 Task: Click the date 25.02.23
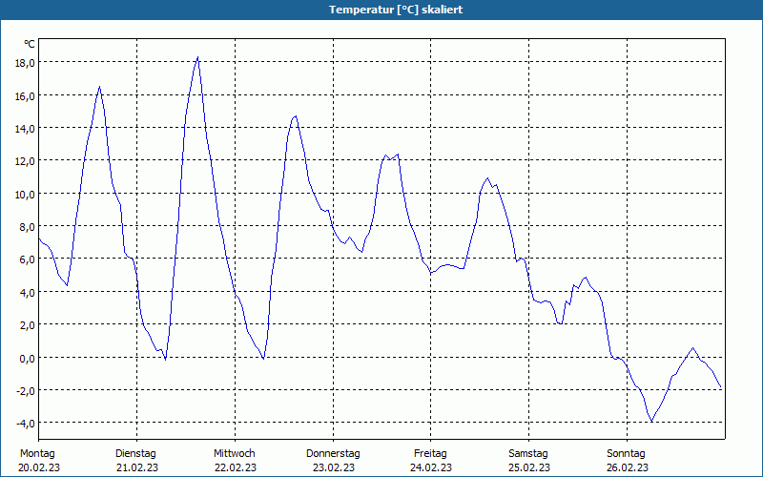pyautogui.click(x=529, y=467)
